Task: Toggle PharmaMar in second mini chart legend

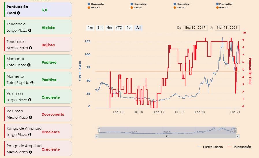Action: click(x=139, y=4)
